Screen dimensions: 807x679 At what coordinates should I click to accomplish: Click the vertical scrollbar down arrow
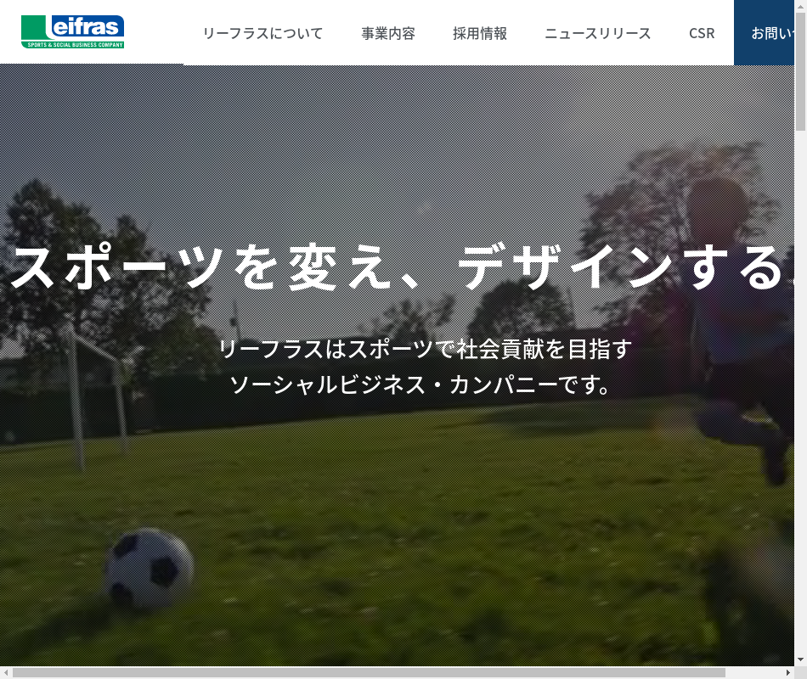coord(800,660)
